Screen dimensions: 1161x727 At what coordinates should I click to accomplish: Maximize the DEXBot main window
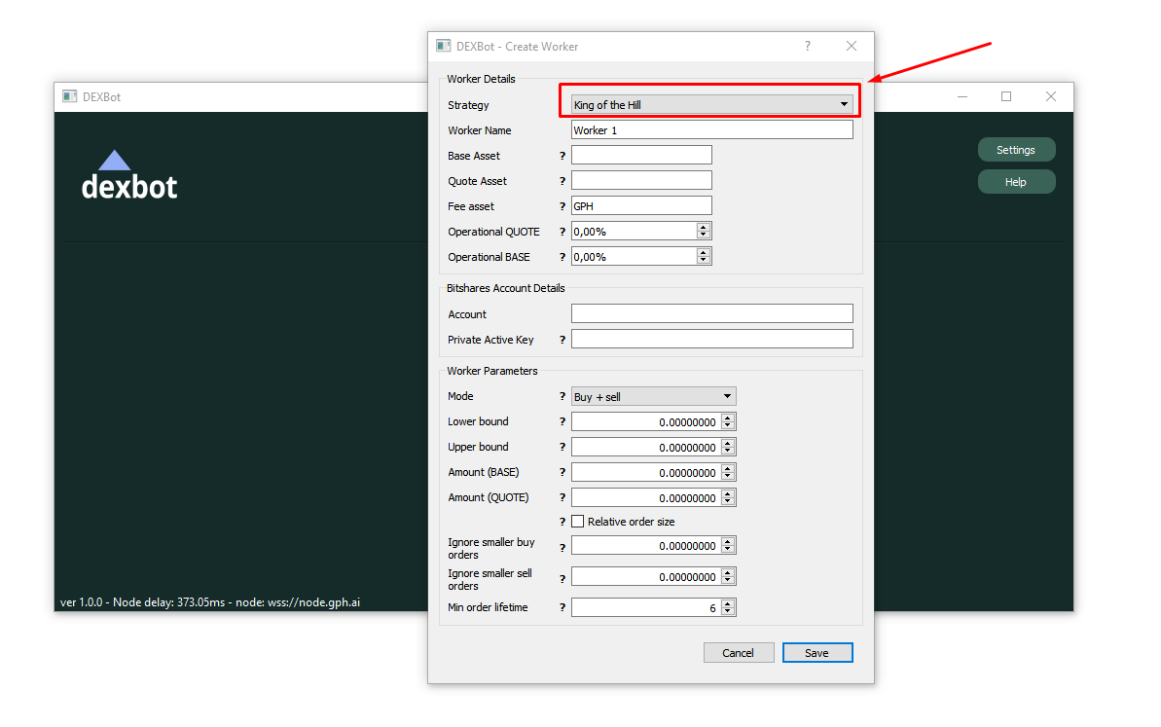[1006, 96]
